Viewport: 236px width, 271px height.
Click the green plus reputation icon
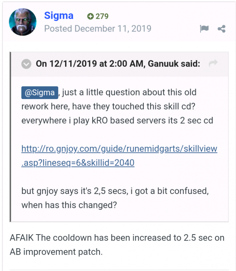[90, 16]
